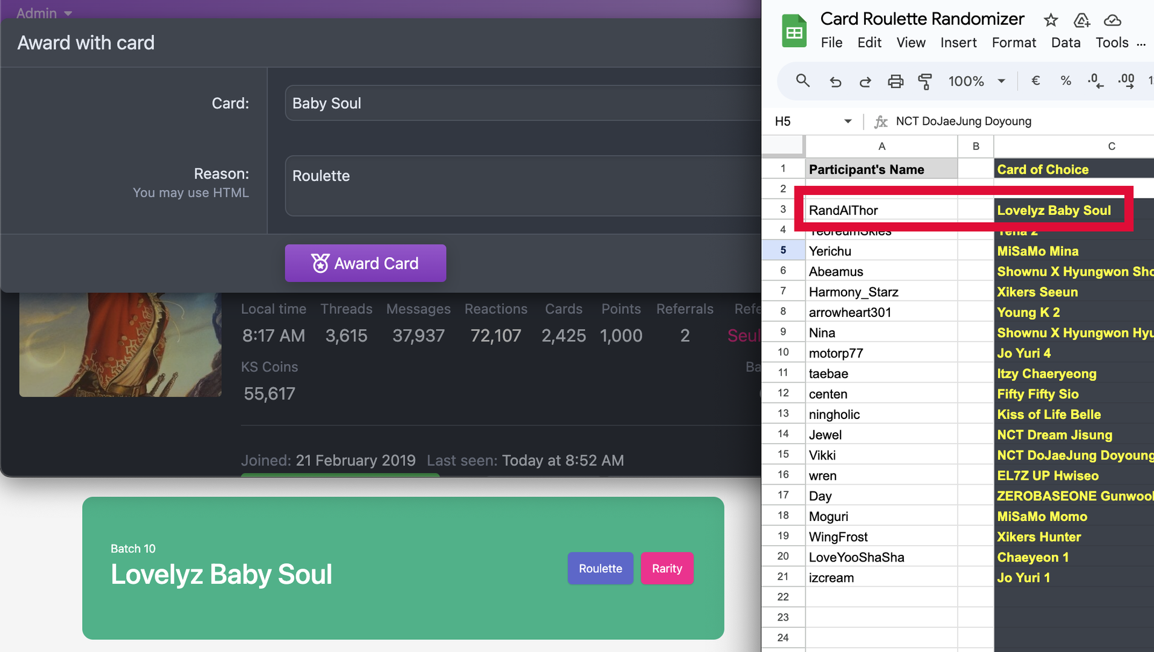Image resolution: width=1154 pixels, height=652 pixels.
Task: Open the Edit menu in Sheets
Action: pos(869,43)
